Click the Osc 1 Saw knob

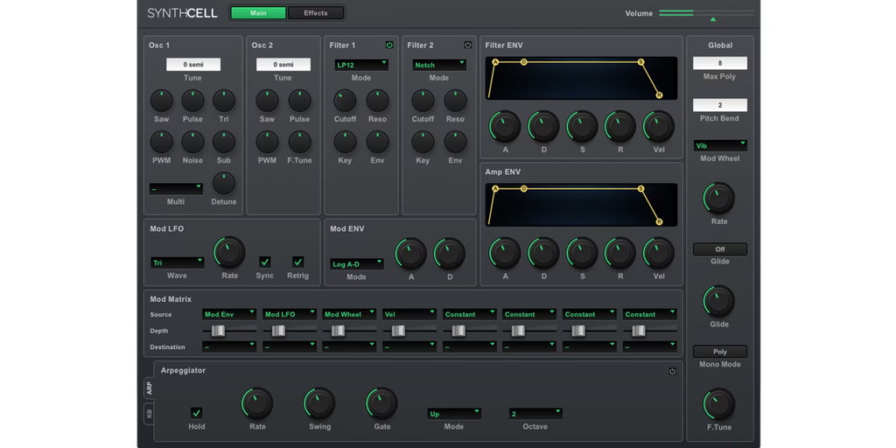pyautogui.click(x=162, y=101)
